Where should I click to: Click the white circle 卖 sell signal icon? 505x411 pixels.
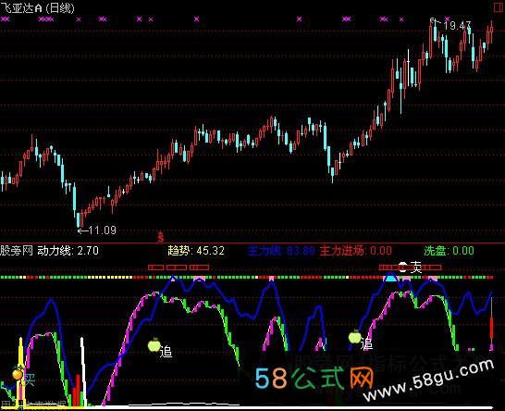coord(403,267)
